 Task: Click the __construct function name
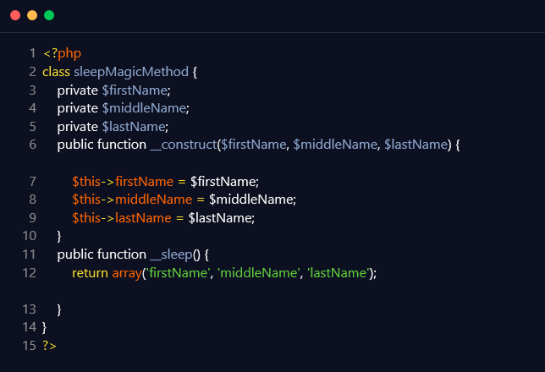coord(183,145)
